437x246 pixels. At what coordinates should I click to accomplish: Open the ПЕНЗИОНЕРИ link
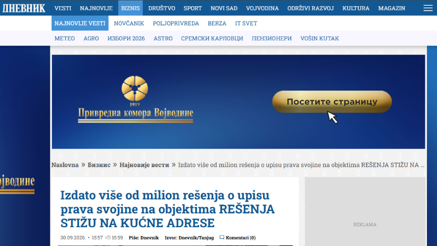[x=272, y=38]
